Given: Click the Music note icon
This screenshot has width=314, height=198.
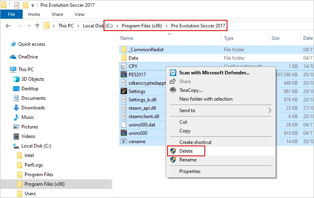Looking at the screenshot, I should tap(16, 117).
